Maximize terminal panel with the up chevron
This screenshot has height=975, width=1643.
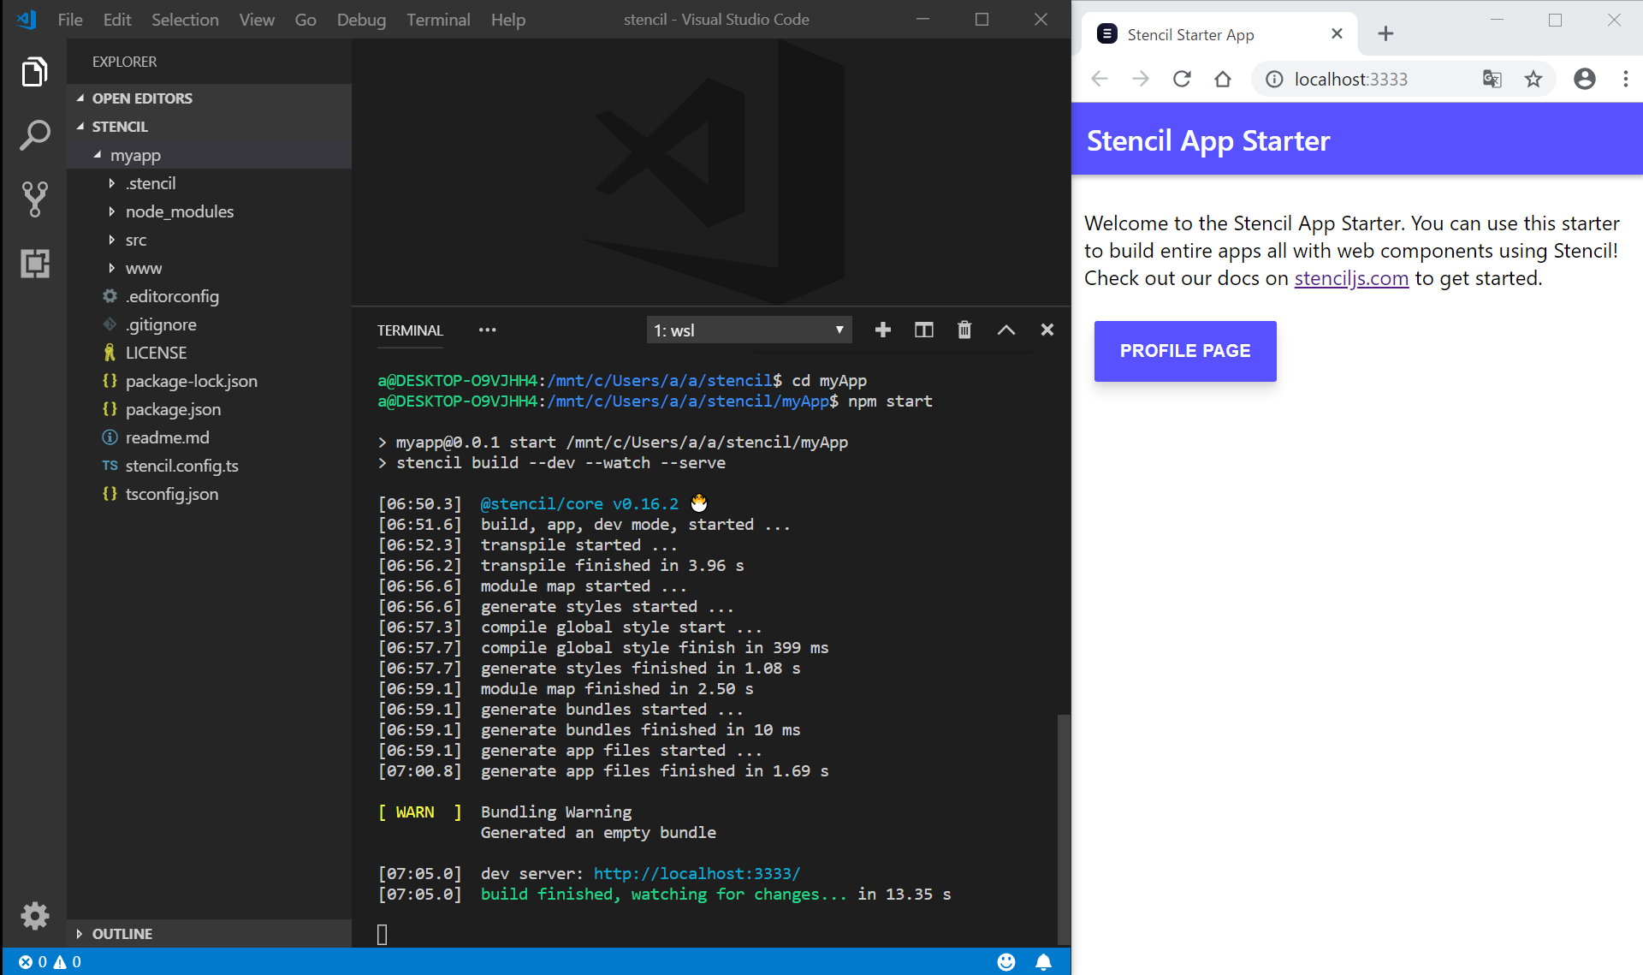(x=1006, y=330)
